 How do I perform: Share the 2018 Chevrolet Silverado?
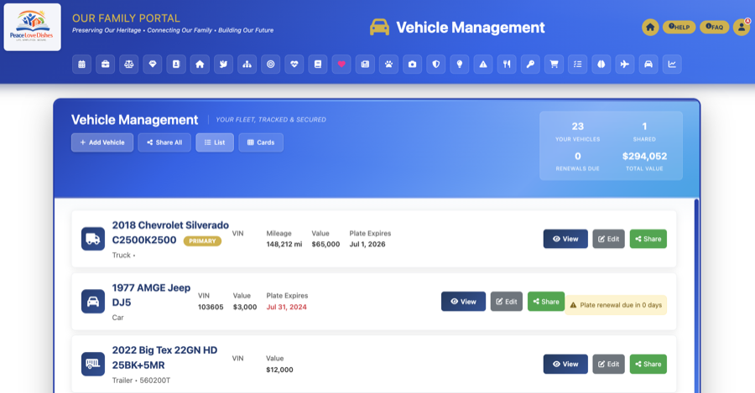tap(648, 239)
